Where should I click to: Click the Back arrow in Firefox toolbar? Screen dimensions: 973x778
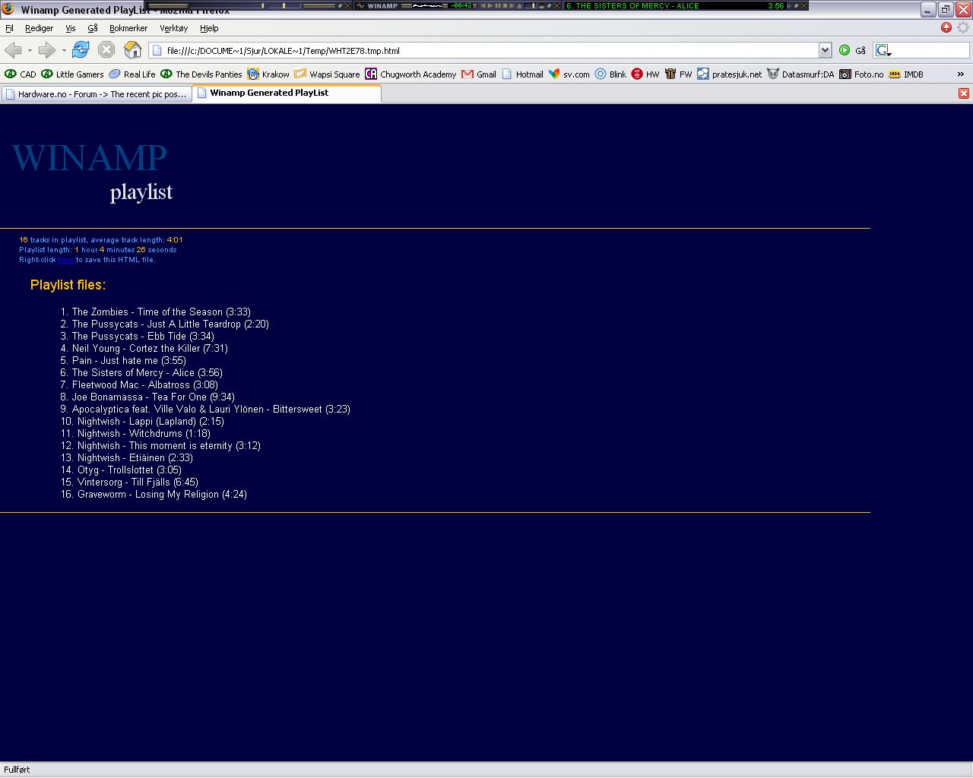pyautogui.click(x=13, y=50)
